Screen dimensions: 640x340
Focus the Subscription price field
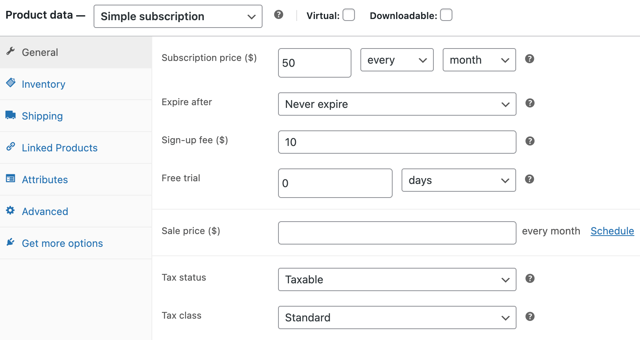(315, 63)
